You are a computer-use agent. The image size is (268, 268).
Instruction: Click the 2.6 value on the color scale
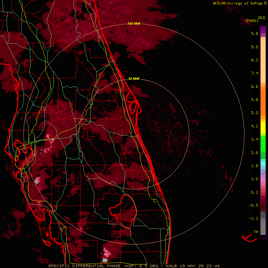click(x=255, y=153)
